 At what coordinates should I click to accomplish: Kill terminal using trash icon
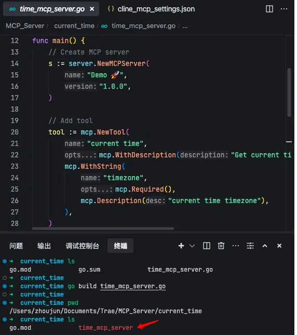coord(221,246)
